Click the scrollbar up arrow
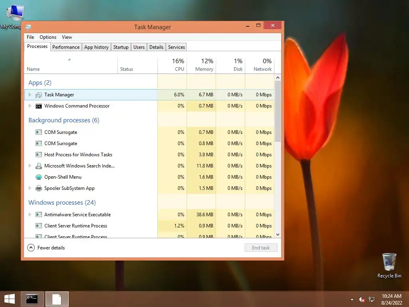The width and height of the screenshot is (409, 307). (278, 78)
